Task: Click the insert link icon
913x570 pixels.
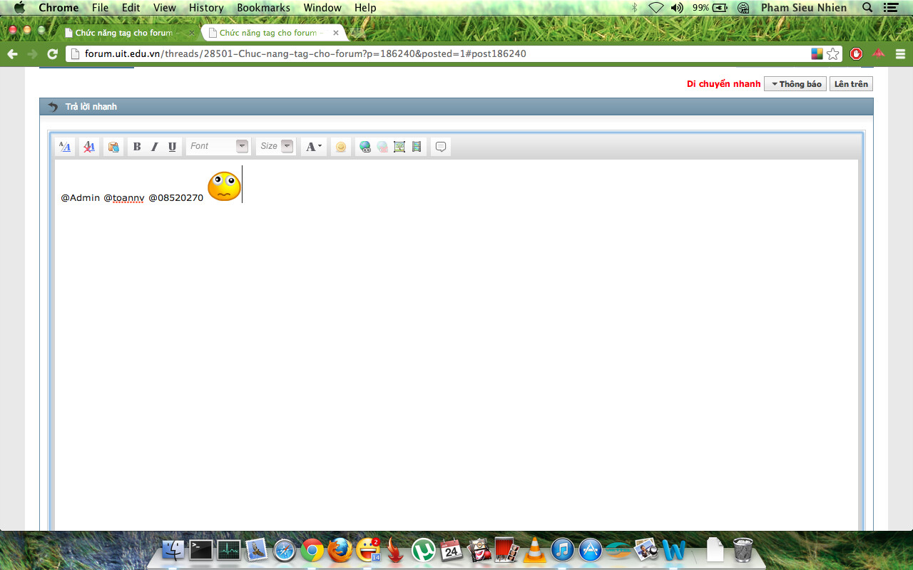Action: click(x=365, y=147)
